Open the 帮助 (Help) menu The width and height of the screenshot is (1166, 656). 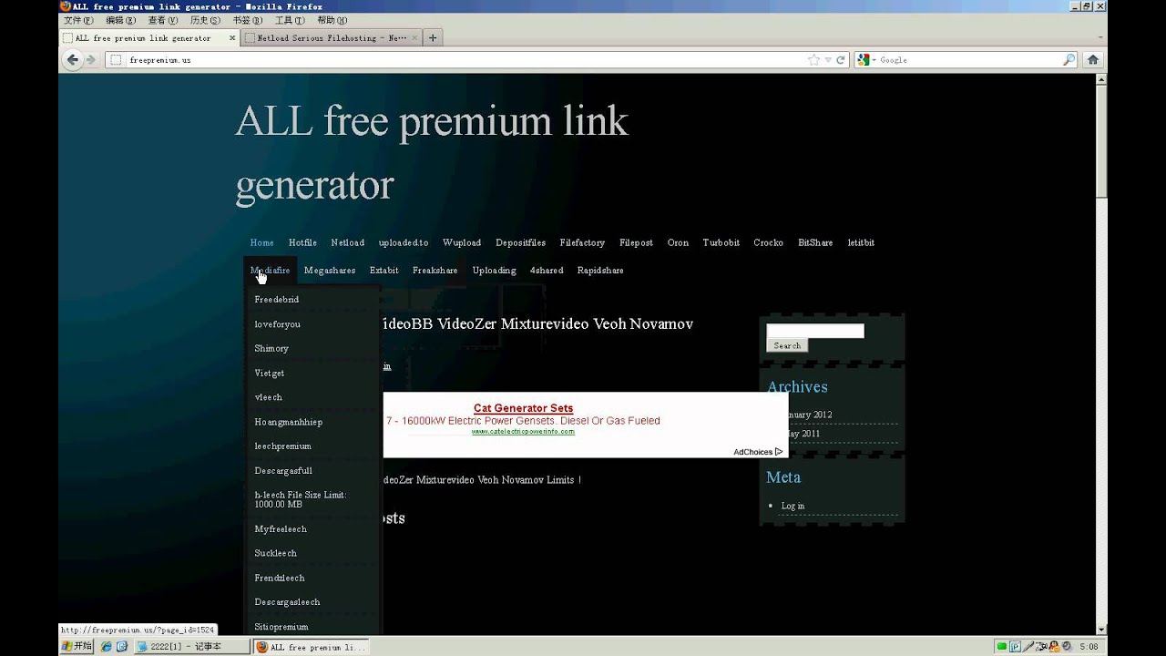(332, 20)
